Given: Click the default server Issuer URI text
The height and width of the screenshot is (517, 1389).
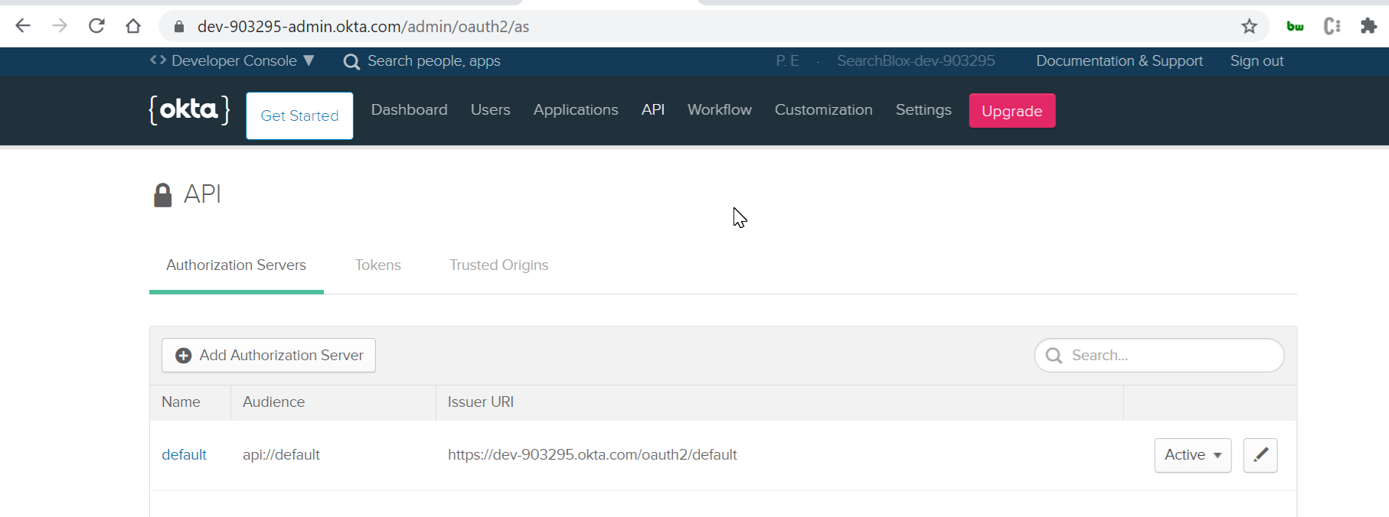Looking at the screenshot, I should coord(593,455).
